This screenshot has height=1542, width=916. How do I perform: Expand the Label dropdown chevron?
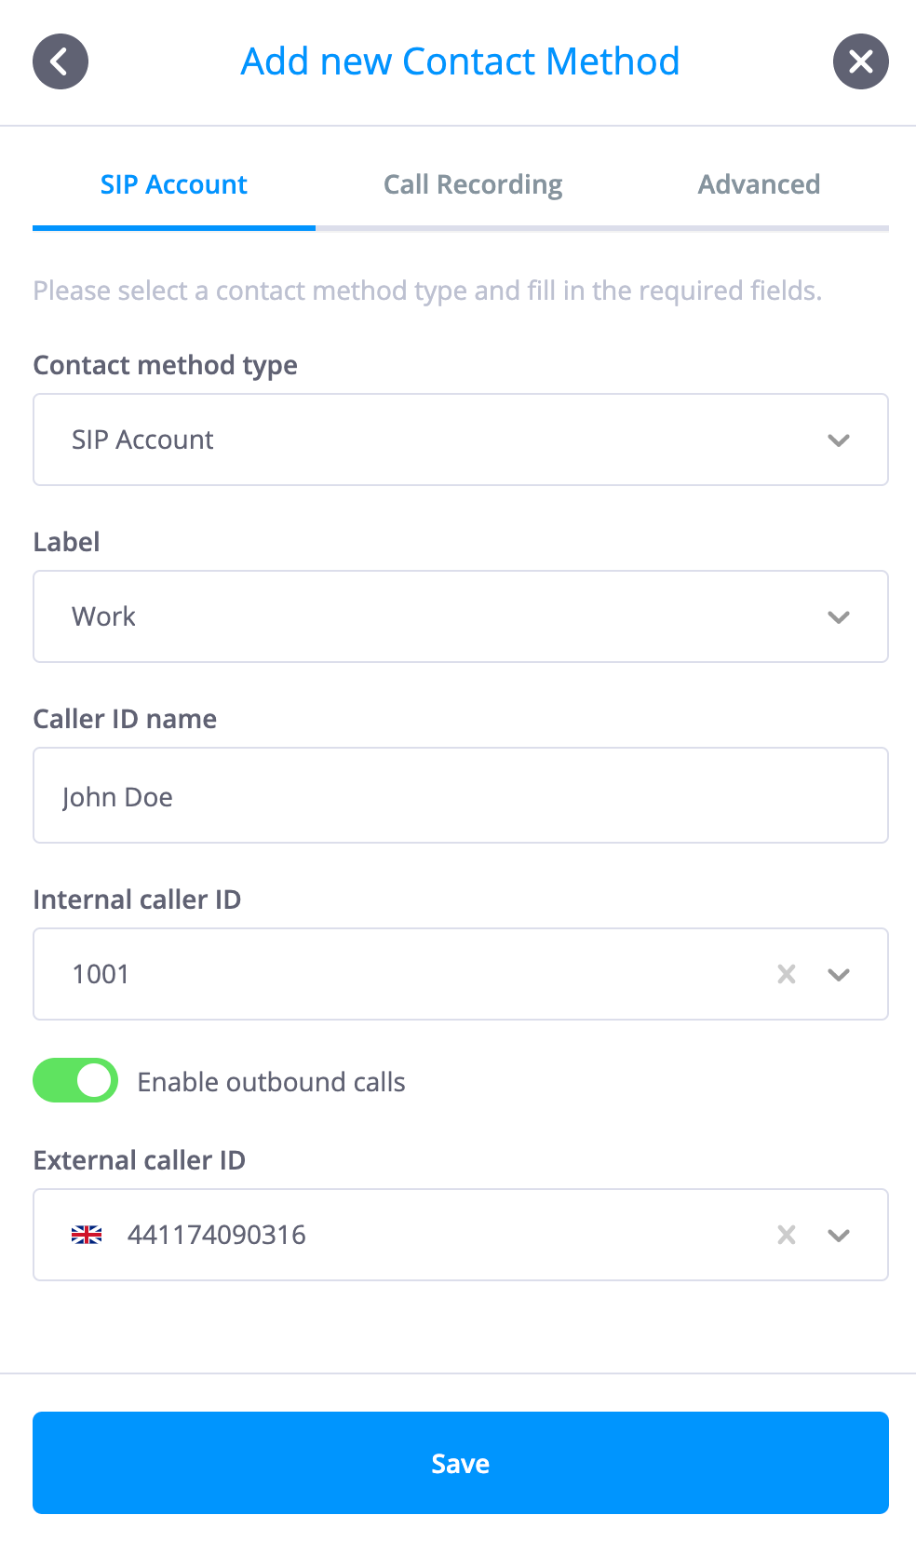coord(839,616)
